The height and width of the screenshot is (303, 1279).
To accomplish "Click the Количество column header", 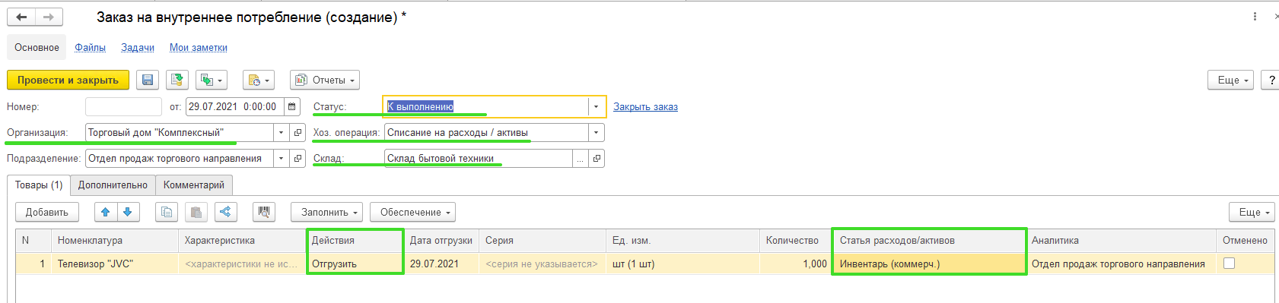I will tap(795, 241).
